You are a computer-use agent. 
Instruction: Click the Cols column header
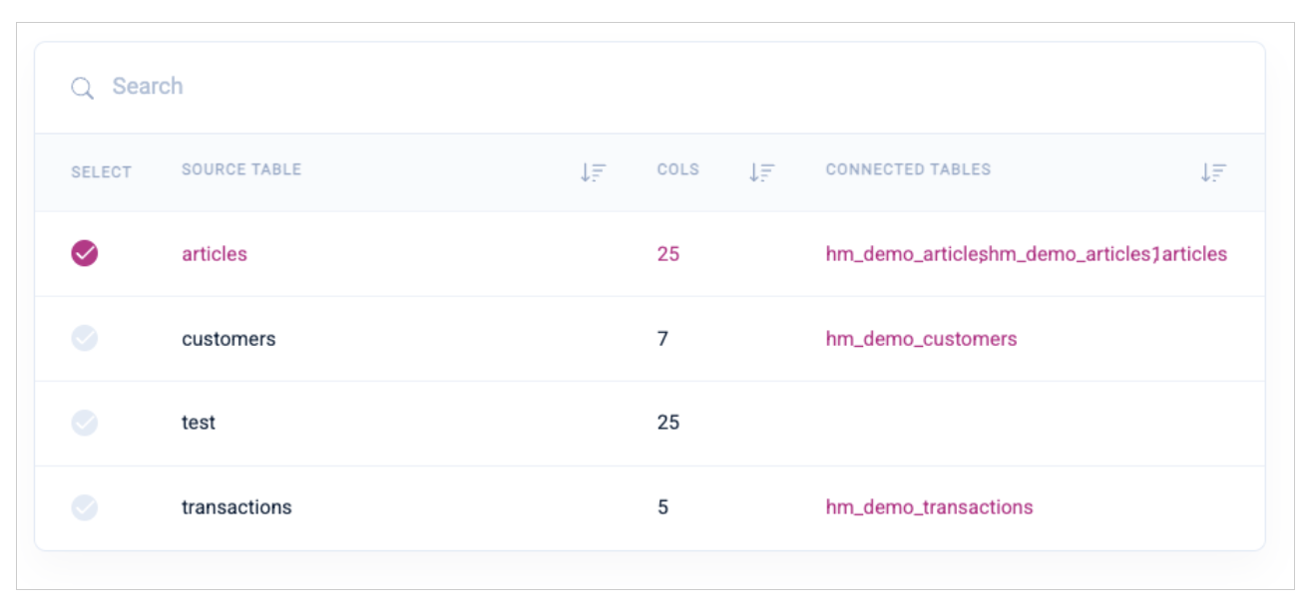click(678, 169)
